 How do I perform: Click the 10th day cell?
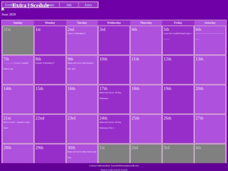[114, 70]
